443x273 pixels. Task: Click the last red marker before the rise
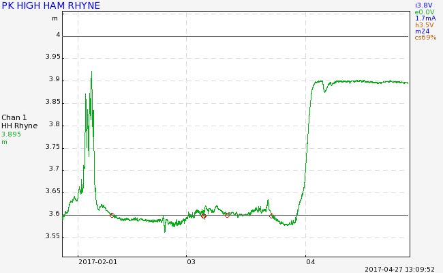click(271, 216)
